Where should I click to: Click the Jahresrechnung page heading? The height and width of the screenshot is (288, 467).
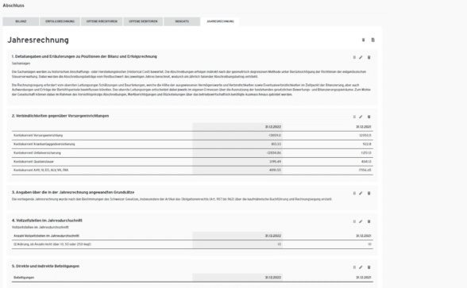tap(38, 40)
